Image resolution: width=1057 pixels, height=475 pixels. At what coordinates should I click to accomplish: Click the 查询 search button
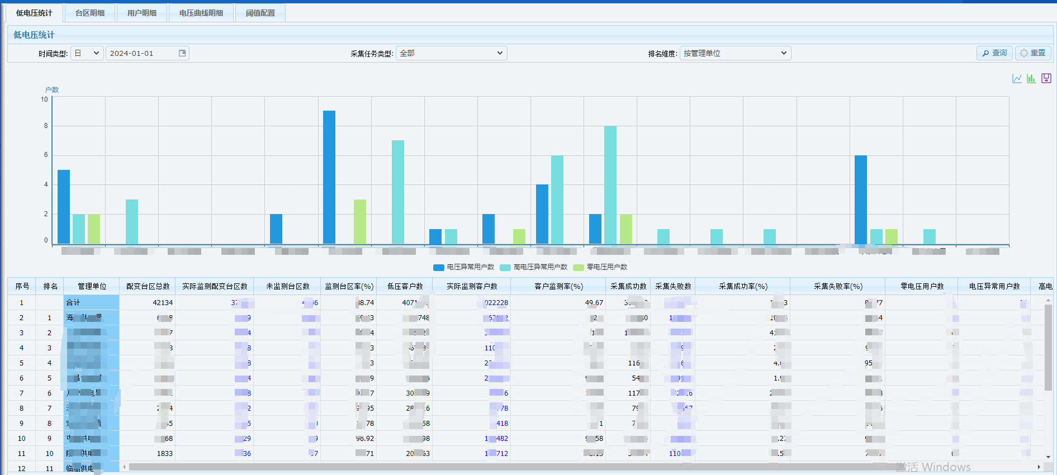[x=995, y=53]
